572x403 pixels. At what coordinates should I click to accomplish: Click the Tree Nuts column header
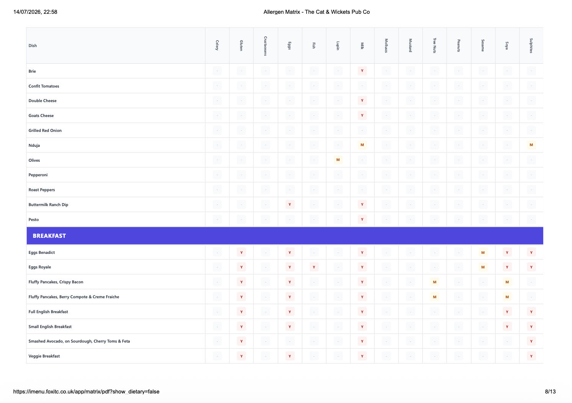point(435,45)
